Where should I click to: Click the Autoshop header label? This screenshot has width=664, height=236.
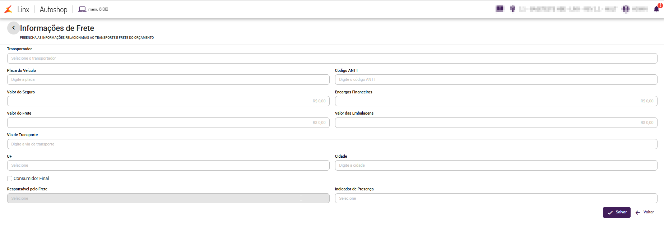54,9
